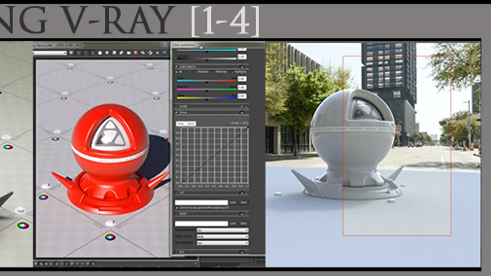Click the save image disk icon
This screenshot has width=491, height=276.
[114, 53]
